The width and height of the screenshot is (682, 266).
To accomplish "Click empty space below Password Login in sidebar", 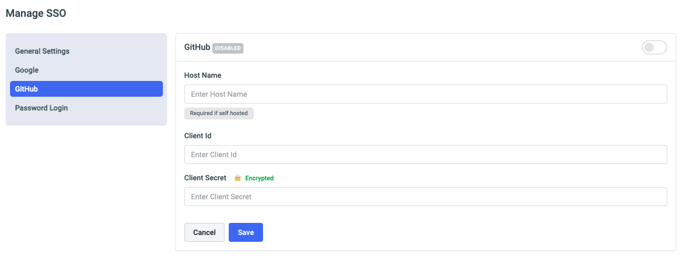I will 86,120.
